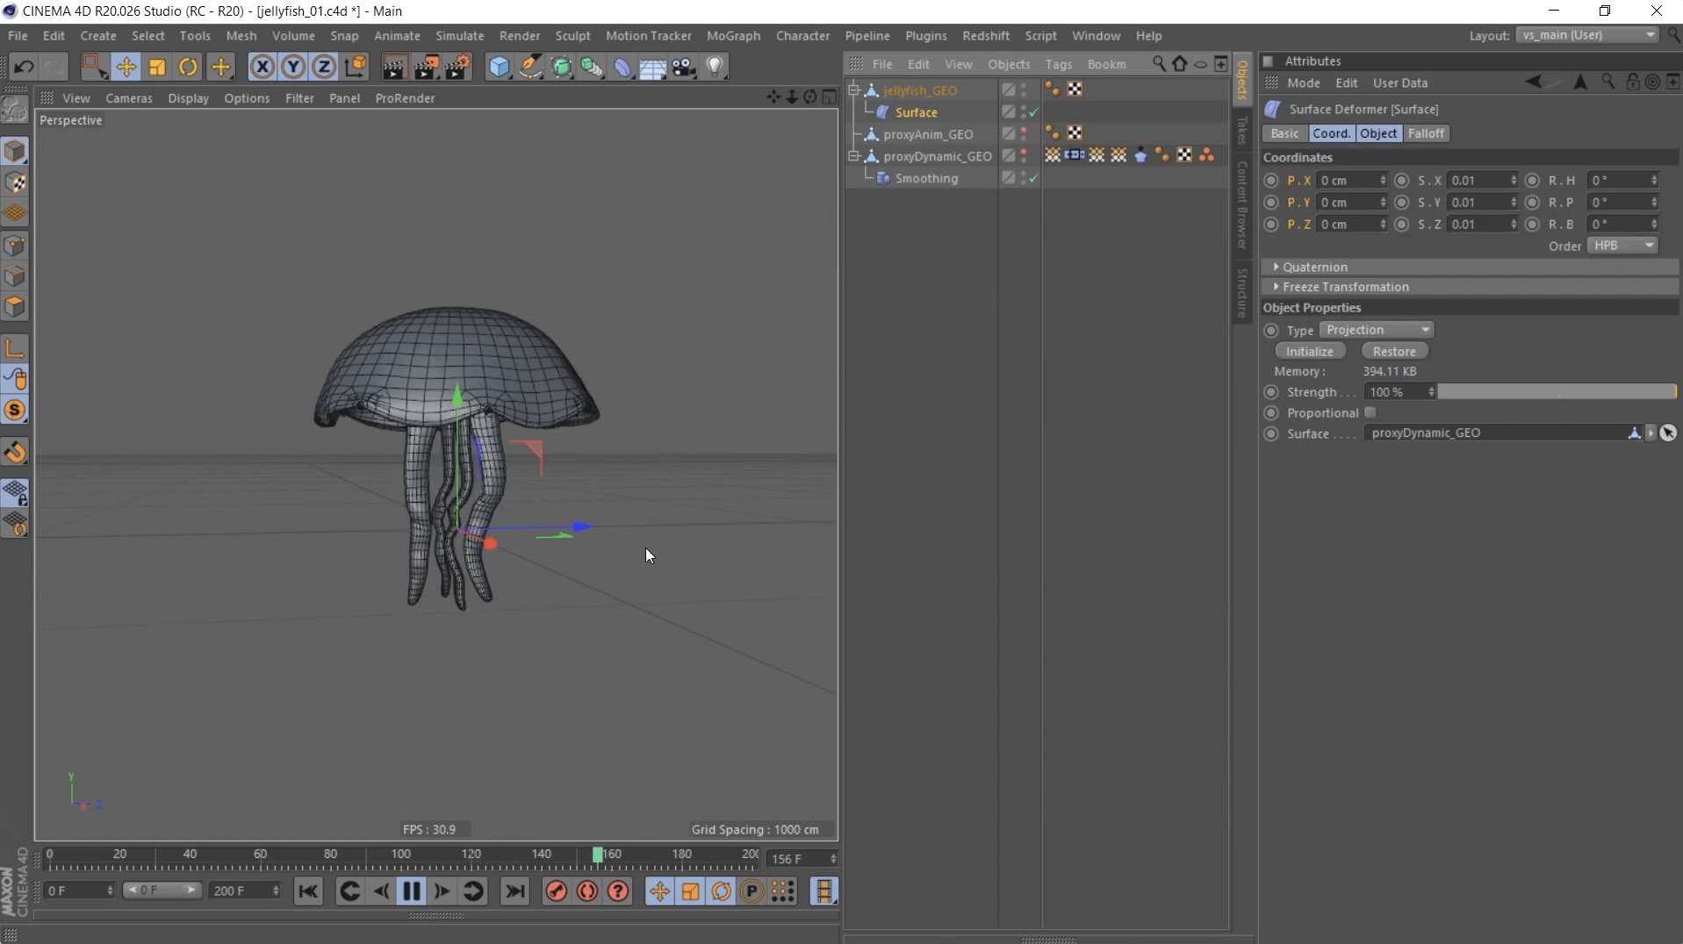Open the MoGraph menu

tap(734, 35)
